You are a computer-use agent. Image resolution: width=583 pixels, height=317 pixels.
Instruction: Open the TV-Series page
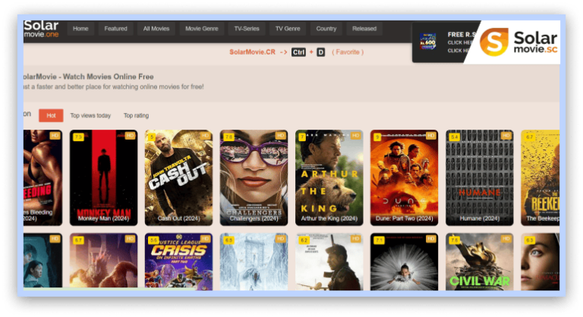pyautogui.click(x=247, y=29)
